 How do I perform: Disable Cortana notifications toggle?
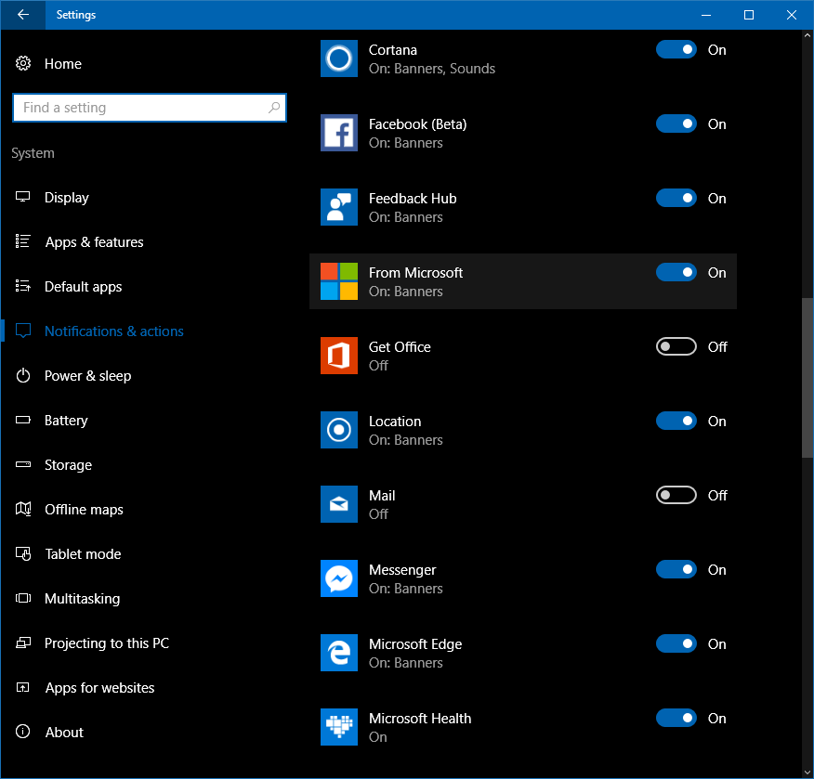click(676, 49)
